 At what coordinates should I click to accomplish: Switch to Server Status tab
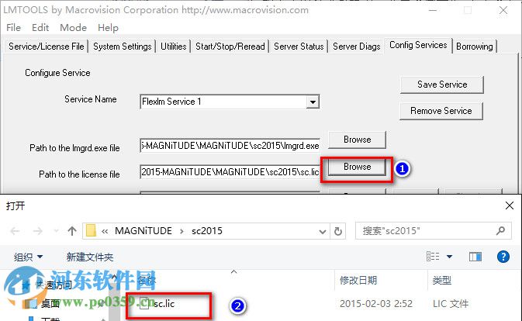click(x=299, y=47)
